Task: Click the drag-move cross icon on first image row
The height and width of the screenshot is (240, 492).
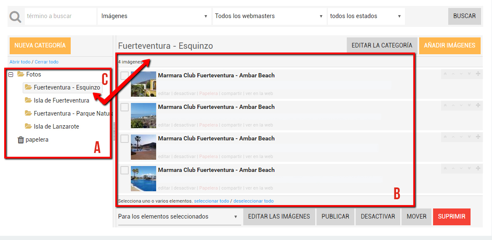Action: 478,74
